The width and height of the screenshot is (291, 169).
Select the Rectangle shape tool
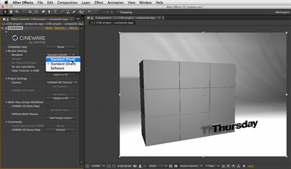click(43, 12)
